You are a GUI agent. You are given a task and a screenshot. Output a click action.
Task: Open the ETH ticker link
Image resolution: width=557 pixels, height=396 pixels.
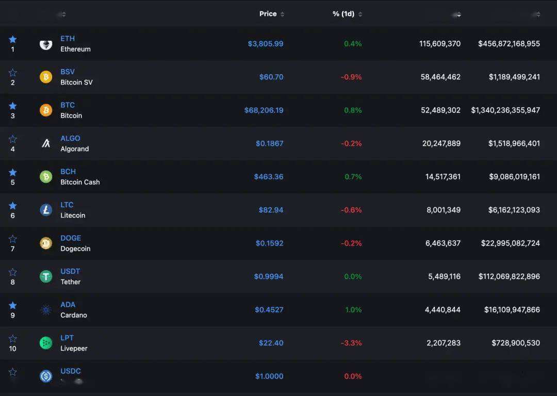(x=68, y=38)
